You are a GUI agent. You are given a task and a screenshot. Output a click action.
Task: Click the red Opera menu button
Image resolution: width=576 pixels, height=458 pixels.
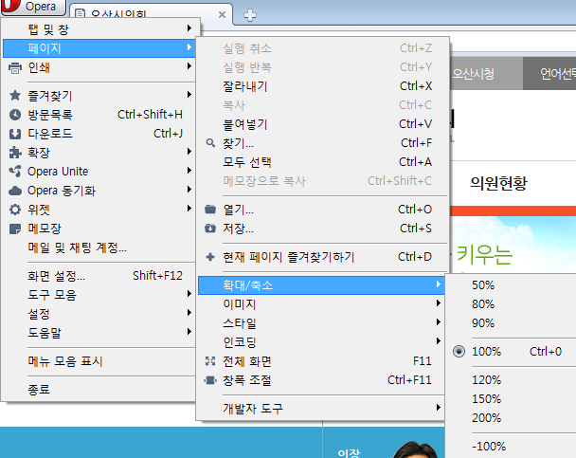(x=34, y=7)
